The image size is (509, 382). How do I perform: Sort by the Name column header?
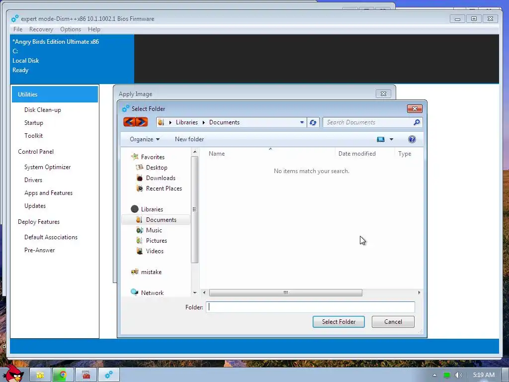tap(217, 154)
